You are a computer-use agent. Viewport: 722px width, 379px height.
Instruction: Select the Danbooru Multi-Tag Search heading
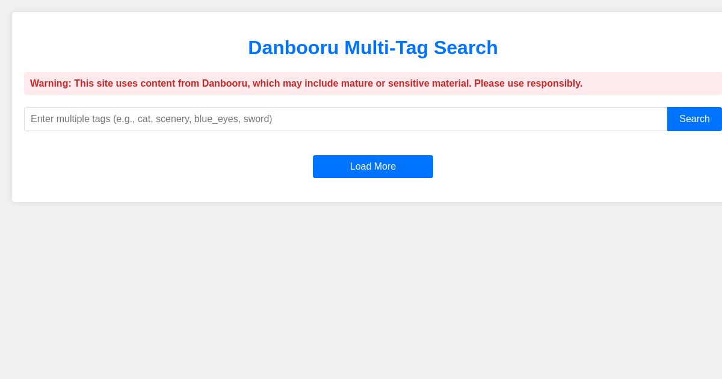[x=372, y=48]
